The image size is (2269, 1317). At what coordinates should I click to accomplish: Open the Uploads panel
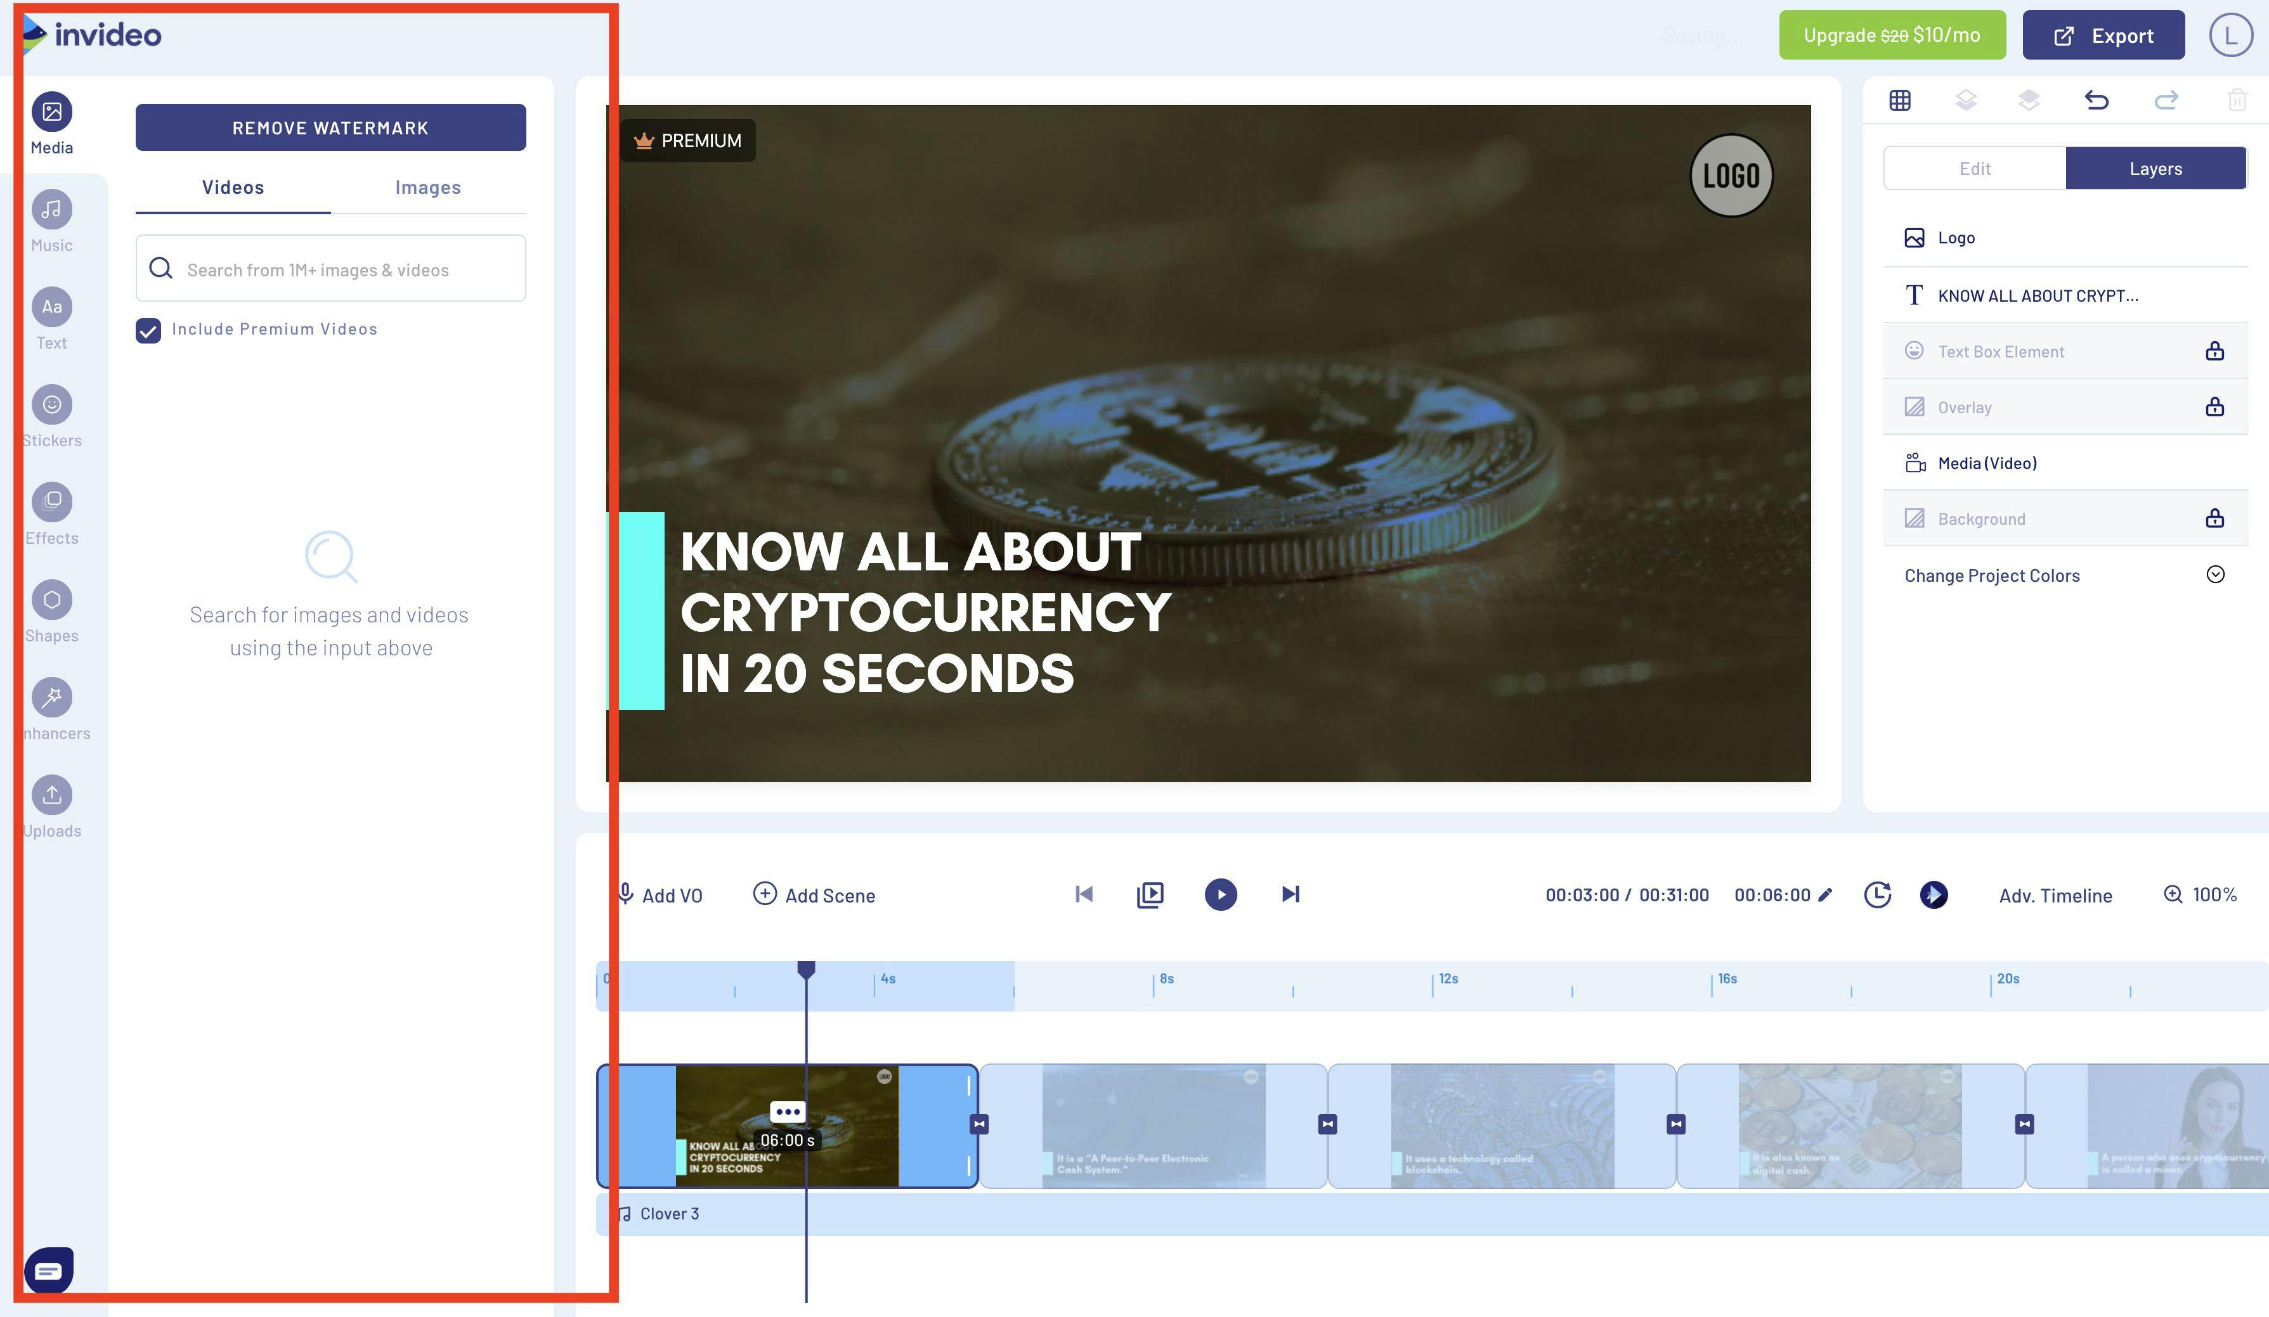point(51,794)
